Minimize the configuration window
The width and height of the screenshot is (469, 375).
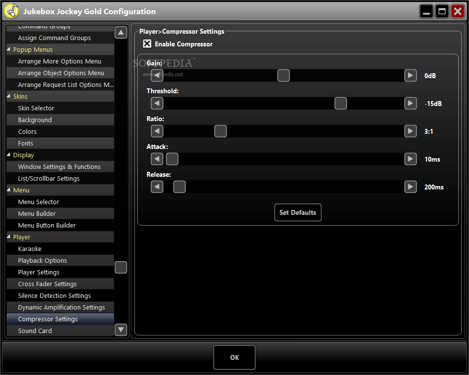426,12
